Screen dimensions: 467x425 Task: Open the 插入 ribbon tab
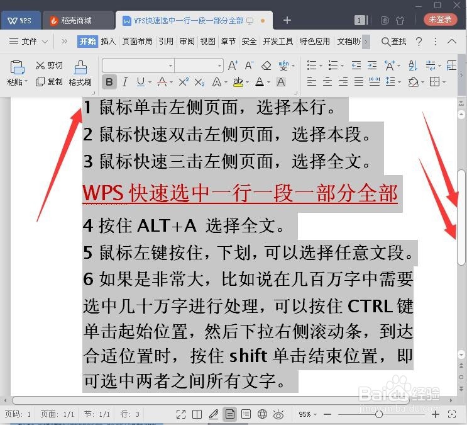coord(108,41)
